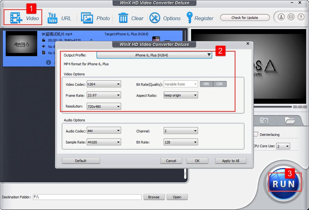Image resolution: width=309 pixels, height=210 pixels.
Task: Open the Resolution 720x480 dropdown
Action: tap(104, 107)
